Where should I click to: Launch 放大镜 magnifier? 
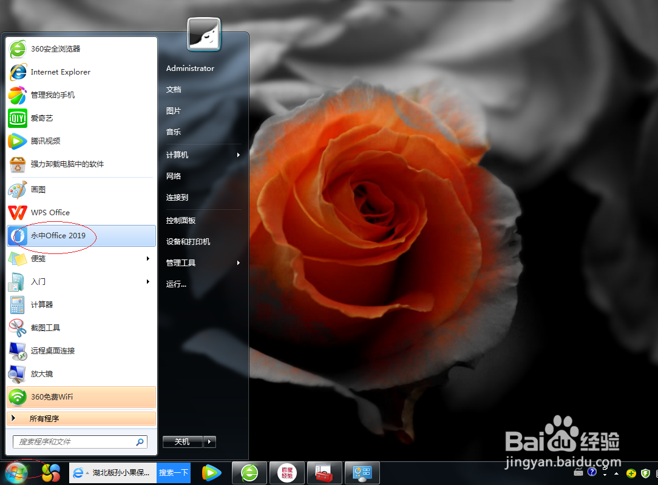point(81,374)
